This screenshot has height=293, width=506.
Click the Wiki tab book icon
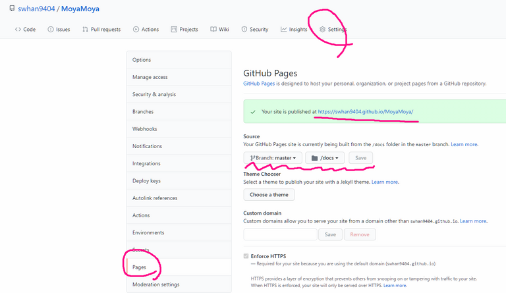pos(213,30)
